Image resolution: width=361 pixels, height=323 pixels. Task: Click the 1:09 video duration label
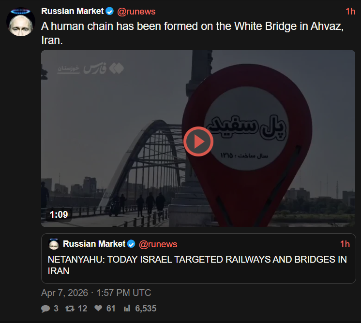[59, 214]
